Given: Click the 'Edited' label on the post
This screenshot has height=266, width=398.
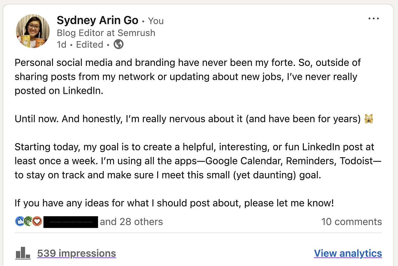Looking at the screenshot, I should pos(90,44).
